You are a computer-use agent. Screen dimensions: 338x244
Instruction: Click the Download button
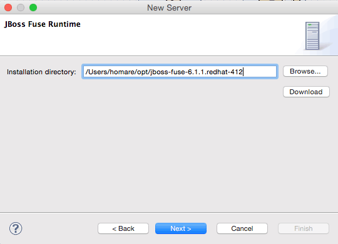tap(306, 92)
